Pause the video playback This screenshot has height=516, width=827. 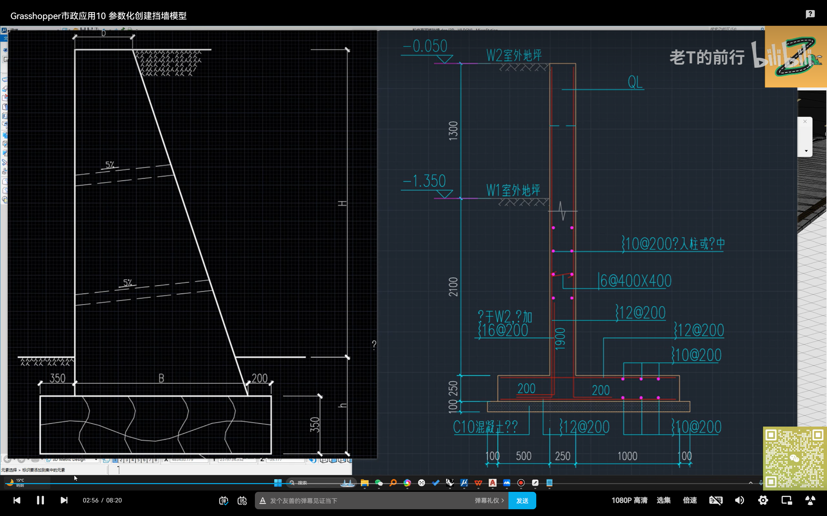pyautogui.click(x=40, y=500)
